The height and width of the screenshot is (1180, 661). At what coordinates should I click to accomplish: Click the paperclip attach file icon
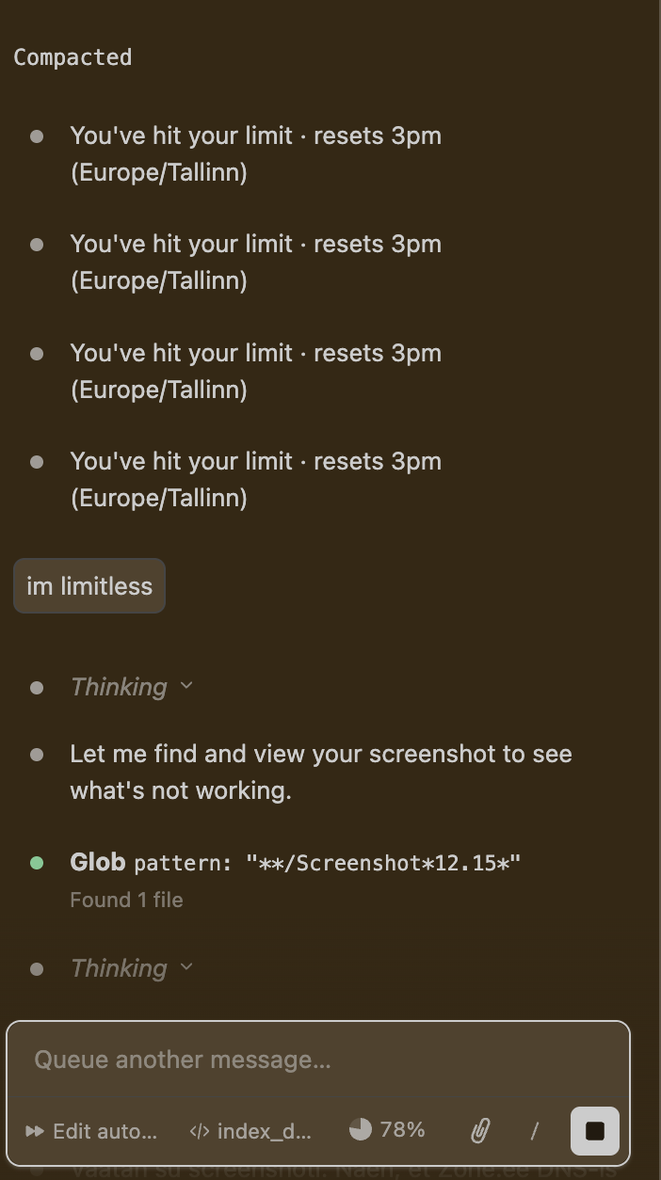point(480,1130)
